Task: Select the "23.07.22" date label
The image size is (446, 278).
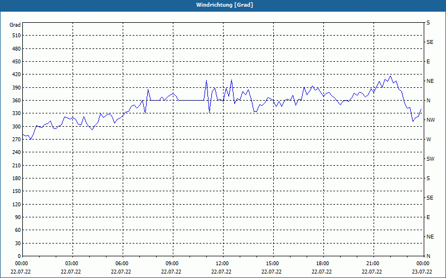Action: pos(422,272)
